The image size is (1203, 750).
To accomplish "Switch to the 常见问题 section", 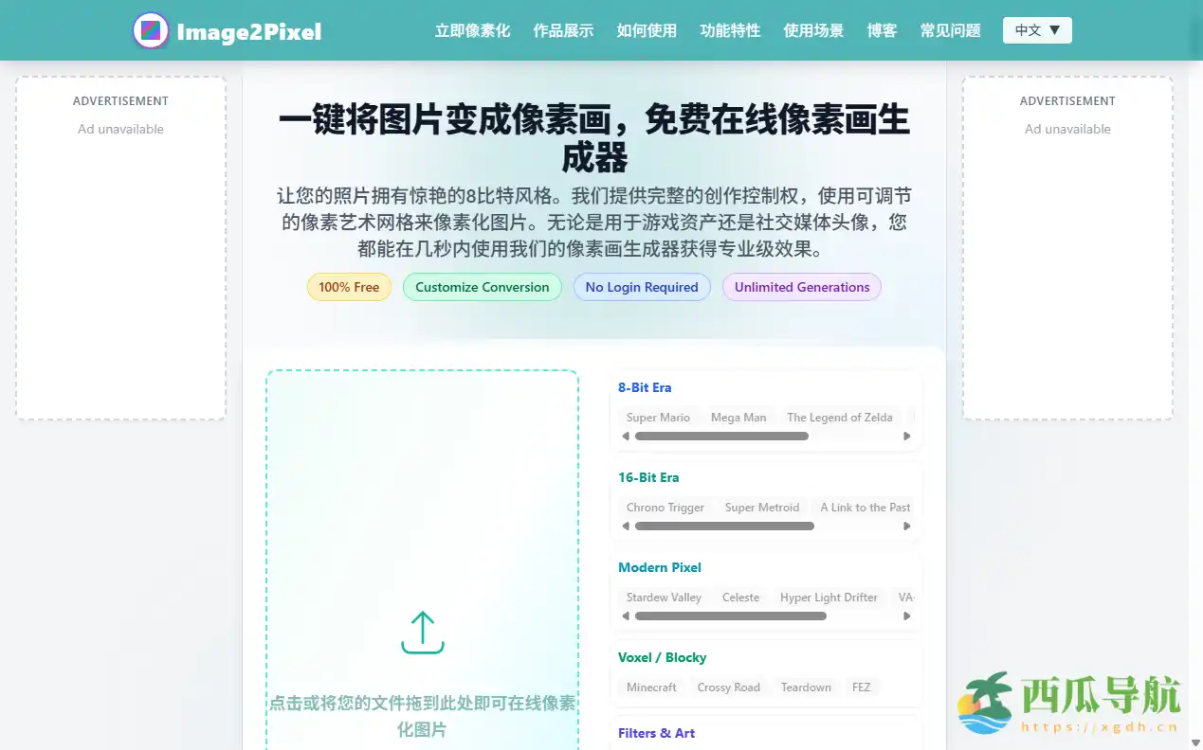I will 950,29.
